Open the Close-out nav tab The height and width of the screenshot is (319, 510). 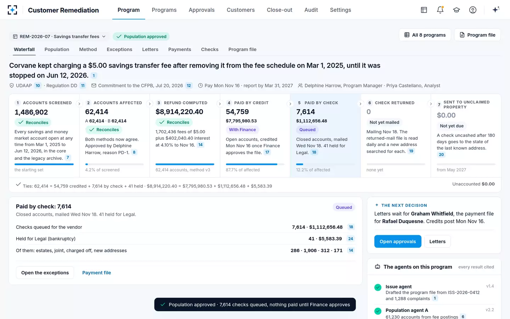279,10
